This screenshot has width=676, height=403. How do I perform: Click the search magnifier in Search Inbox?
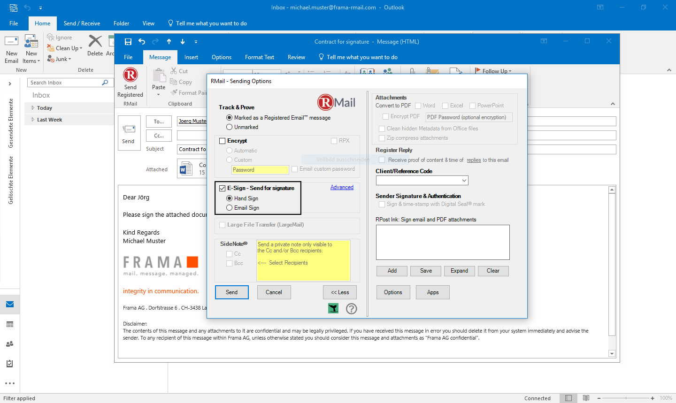point(105,83)
